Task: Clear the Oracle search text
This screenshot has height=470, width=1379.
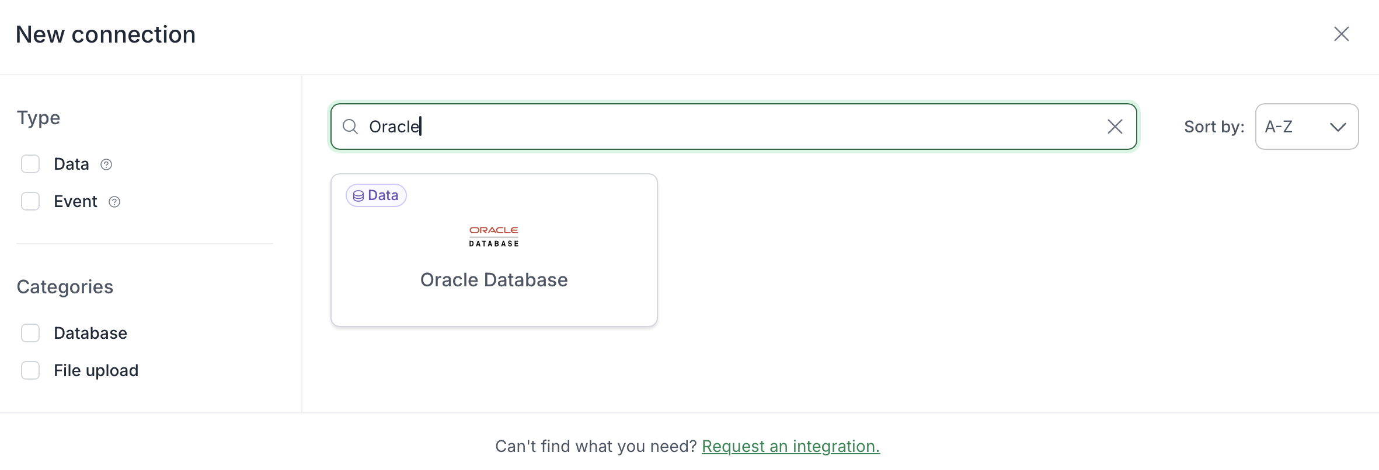Action: [x=1115, y=127]
